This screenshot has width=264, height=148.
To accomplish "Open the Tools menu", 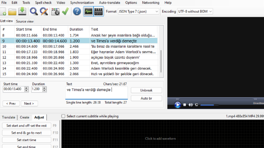I will [x=26, y=3].
